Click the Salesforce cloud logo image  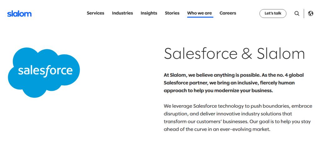pos(44,72)
